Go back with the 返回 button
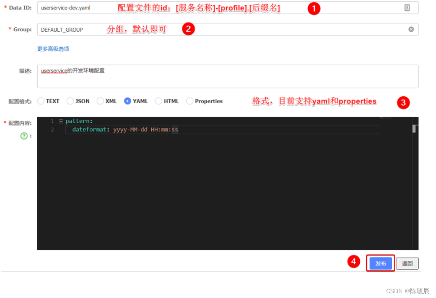The image size is (436, 298). click(407, 263)
